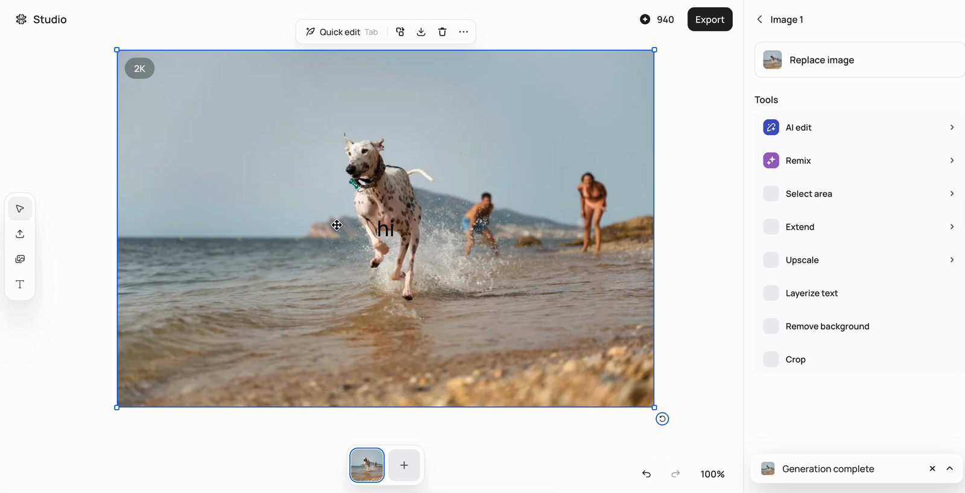Open the 100% zoom level control

click(x=712, y=474)
